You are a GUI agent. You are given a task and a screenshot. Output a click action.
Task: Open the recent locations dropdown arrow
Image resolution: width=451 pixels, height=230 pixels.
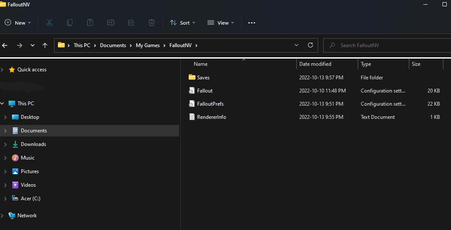click(32, 45)
